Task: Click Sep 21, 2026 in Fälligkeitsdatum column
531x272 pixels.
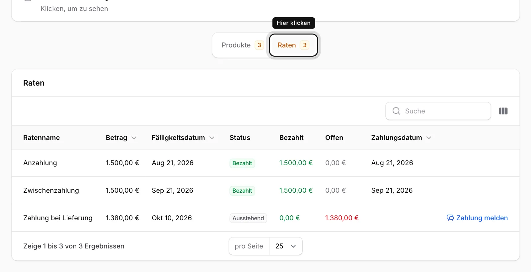Action: click(173, 190)
